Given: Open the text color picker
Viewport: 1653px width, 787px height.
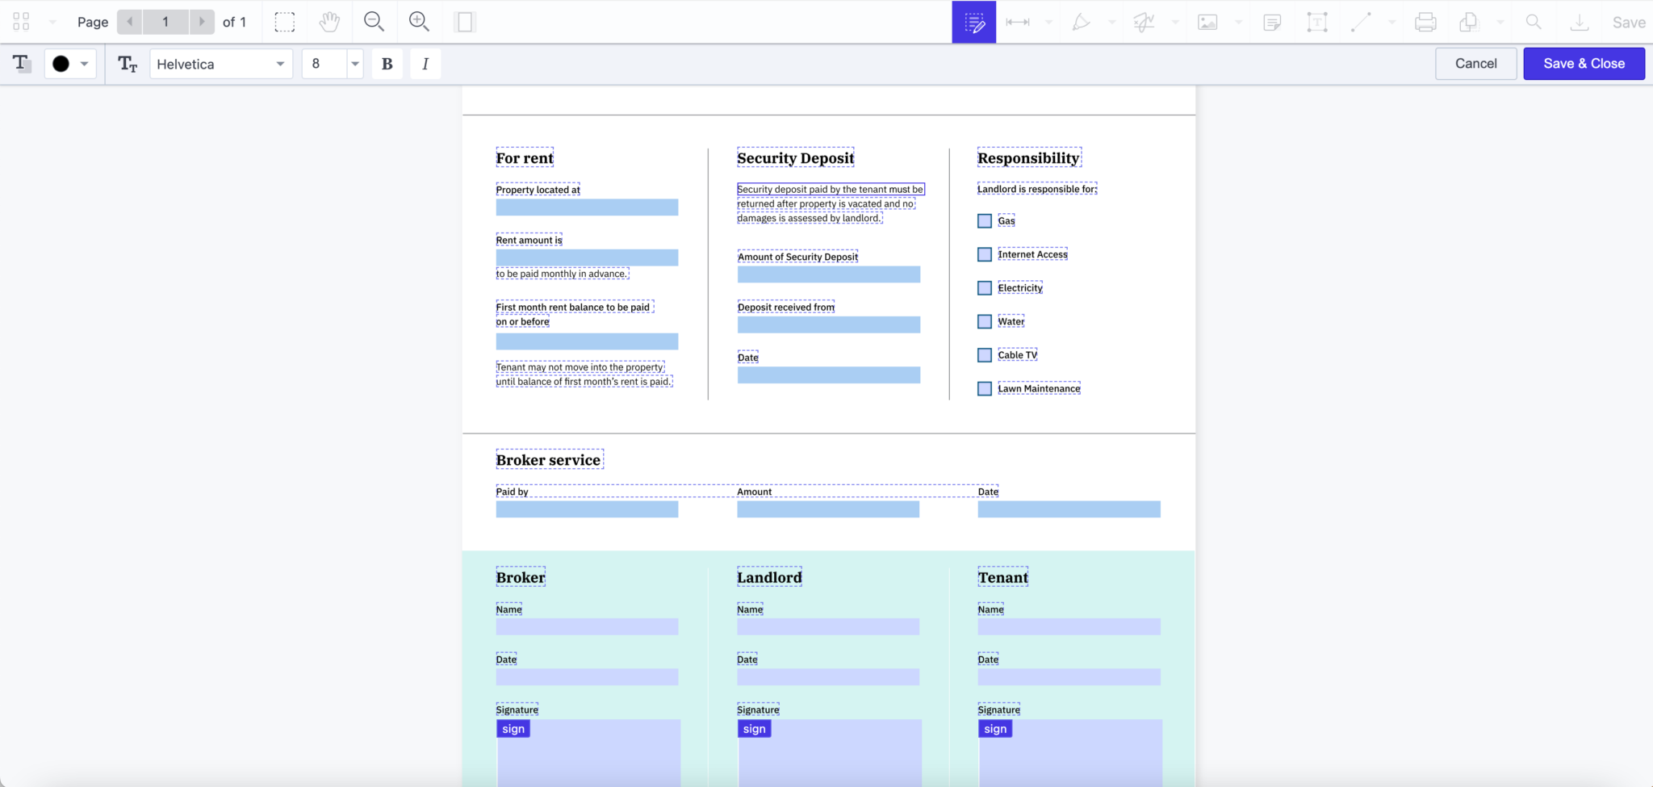Looking at the screenshot, I should pyautogui.click(x=70, y=64).
